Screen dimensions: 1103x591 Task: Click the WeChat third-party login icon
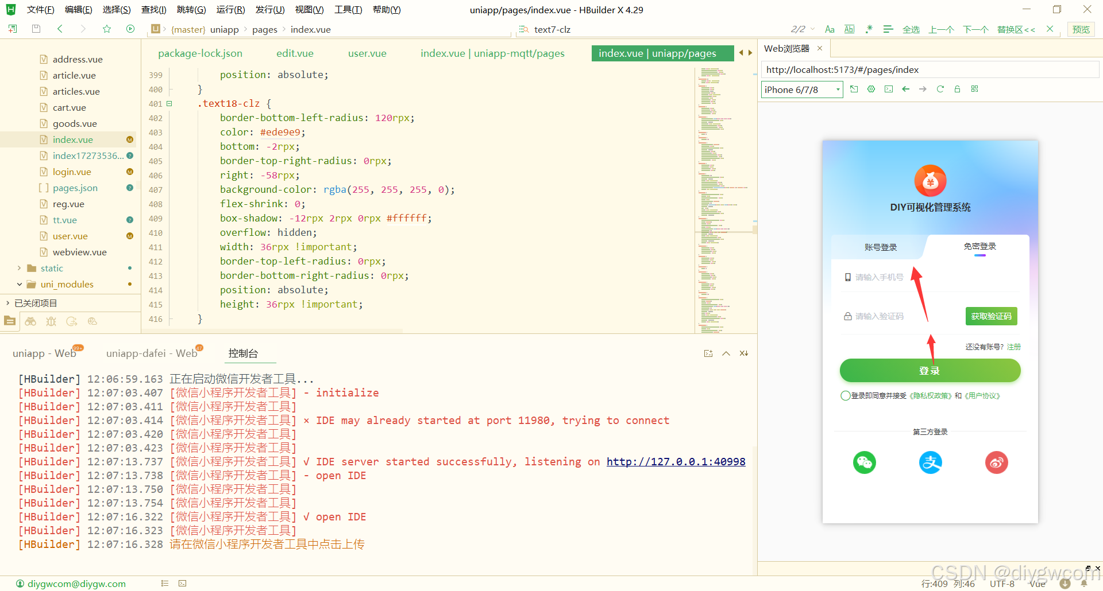point(864,462)
